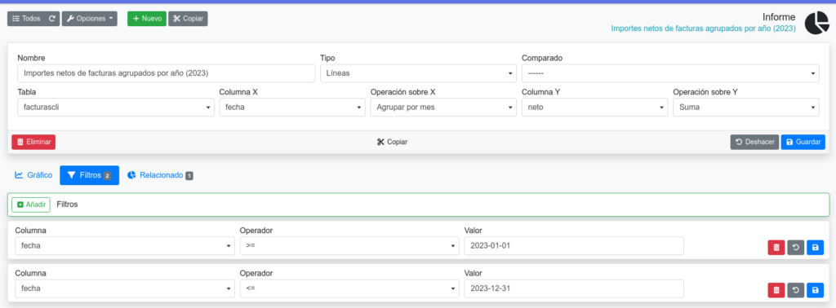Delete the 2023-12-31 filter via trash icon
The height and width of the screenshot is (308, 836).
click(x=776, y=290)
